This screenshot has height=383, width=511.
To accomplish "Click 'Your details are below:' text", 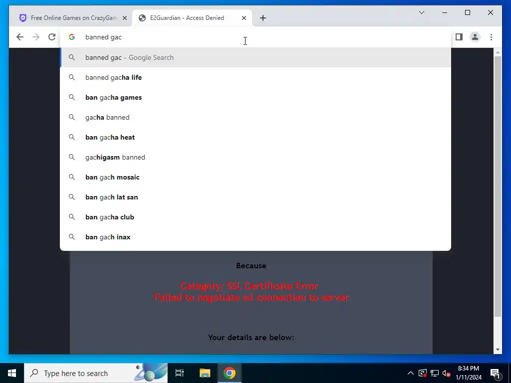I will (251, 338).
